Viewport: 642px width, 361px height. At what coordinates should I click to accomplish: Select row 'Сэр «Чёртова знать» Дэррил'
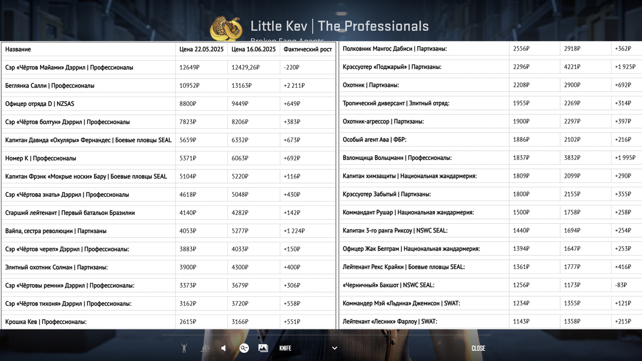pyautogui.click(x=169, y=195)
